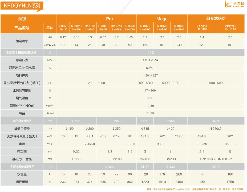Select model KPDQYH LN-300 header
The width and height of the screenshot is (247, 192).
(90, 28)
